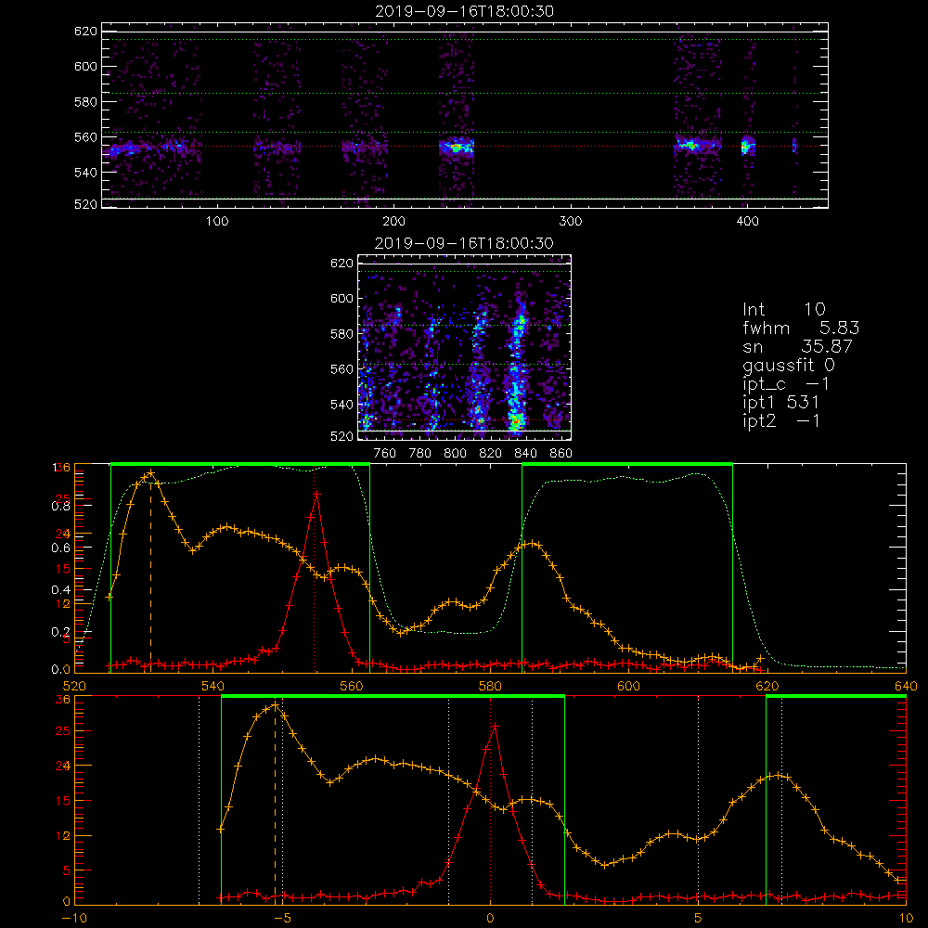This screenshot has width=928, height=928.
Task: Click the "300" x-axis label of wide spectrogram
Action: pos(571,222)
